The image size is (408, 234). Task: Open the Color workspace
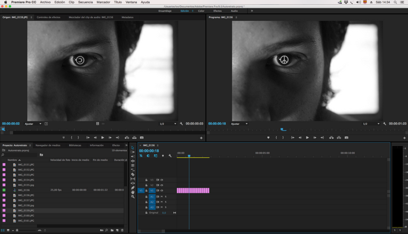pos(201,11)
